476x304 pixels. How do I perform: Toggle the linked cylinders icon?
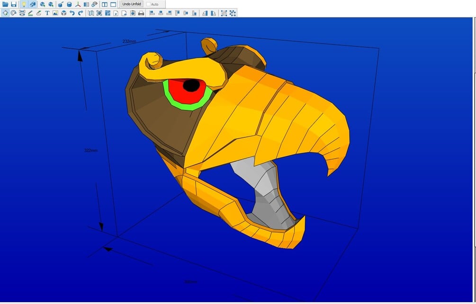click(x=33, y=4)
